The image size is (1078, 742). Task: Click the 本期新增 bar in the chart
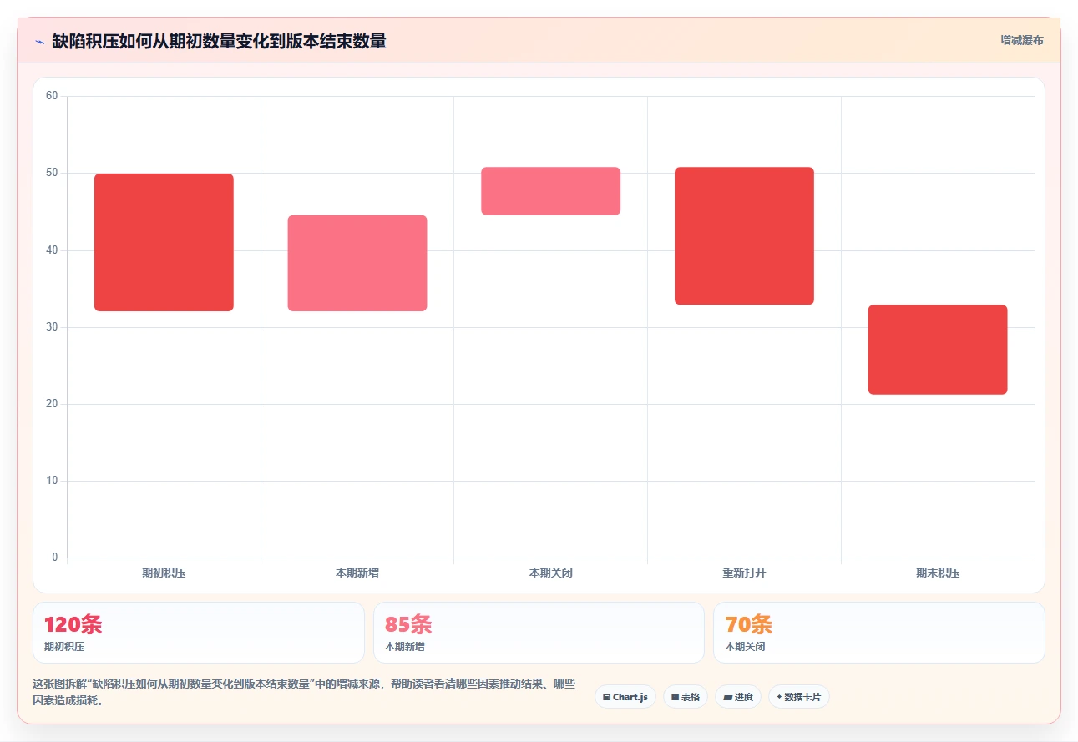click(x=357, y=263)
